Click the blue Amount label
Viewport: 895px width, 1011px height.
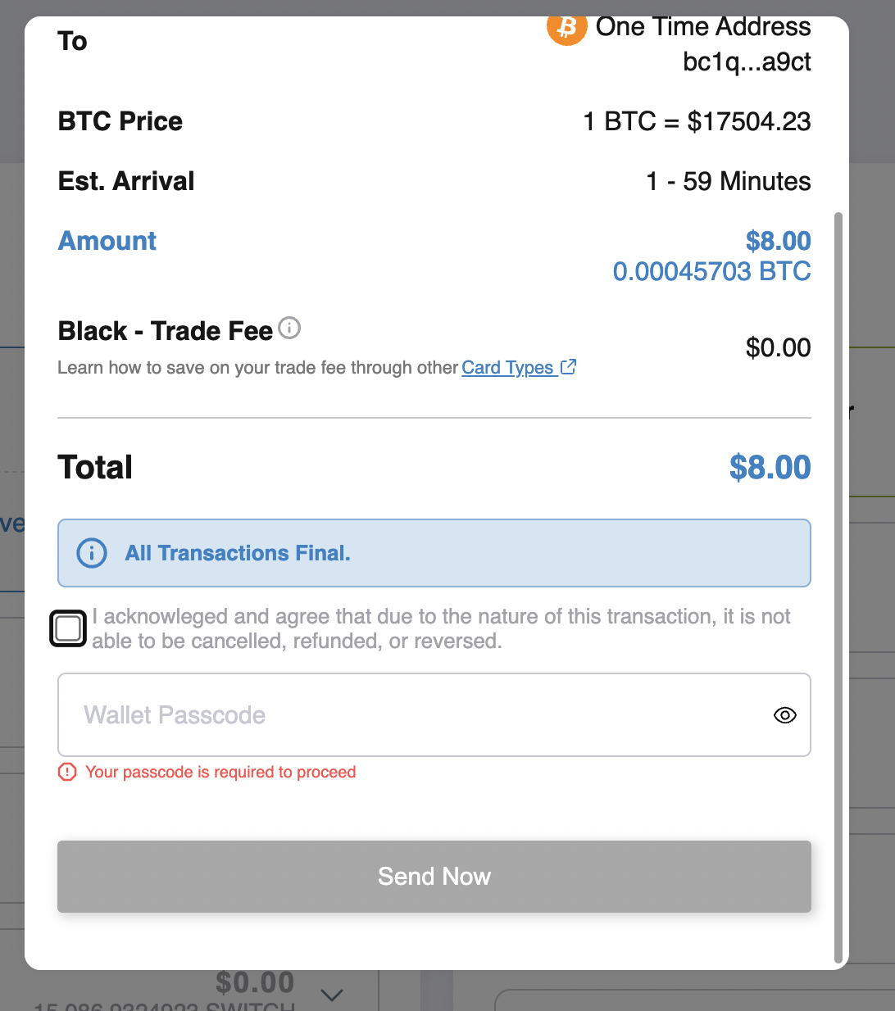[x=107, y=241]
